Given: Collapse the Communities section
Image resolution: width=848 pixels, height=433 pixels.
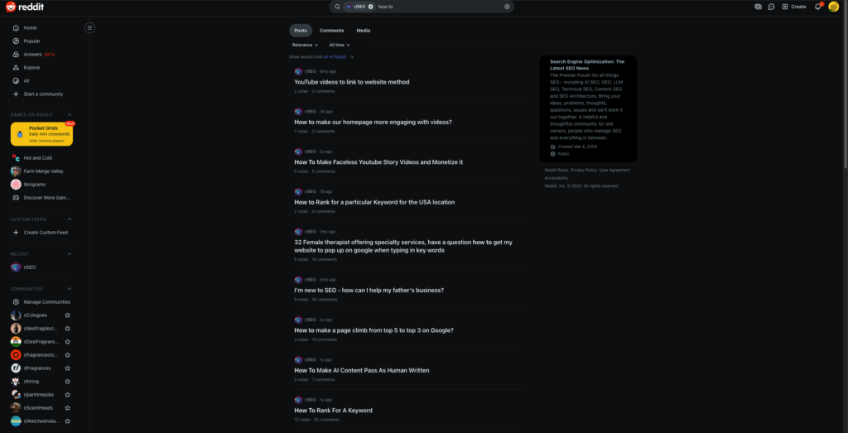Looking at the screenshot, I should (70, 289).
